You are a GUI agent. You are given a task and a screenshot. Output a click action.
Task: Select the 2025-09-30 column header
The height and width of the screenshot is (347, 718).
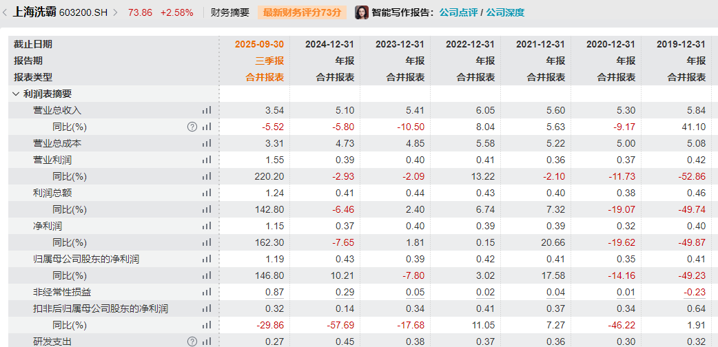[x=259, y=44]
